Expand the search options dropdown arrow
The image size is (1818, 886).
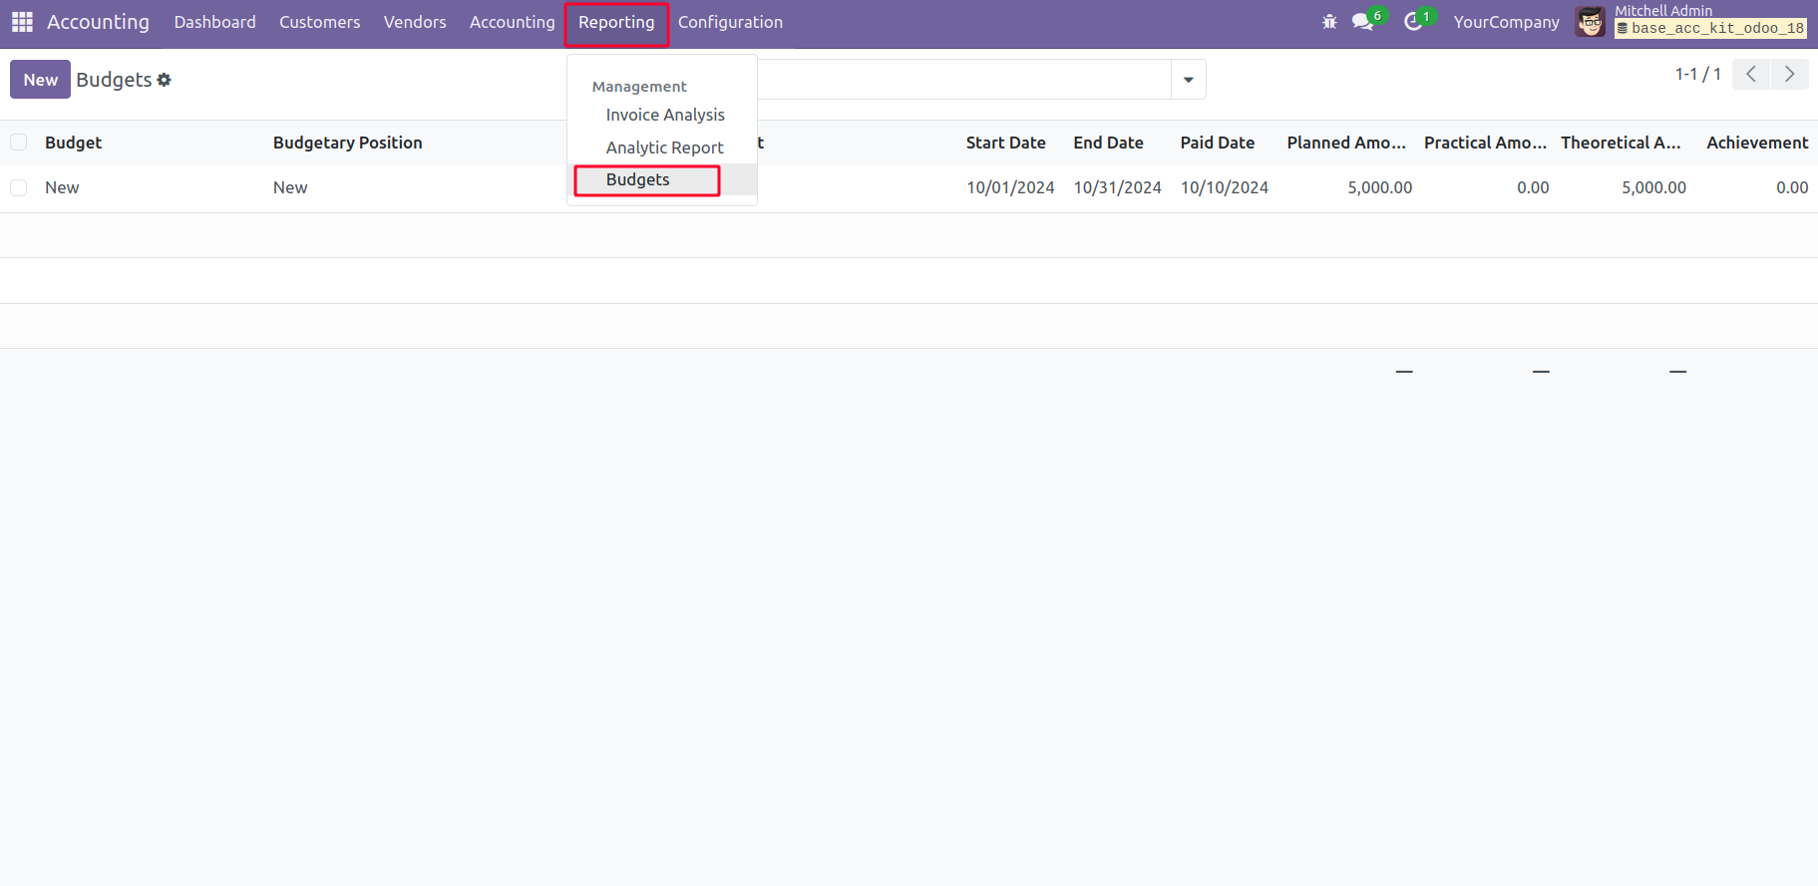coord(1188,80)
